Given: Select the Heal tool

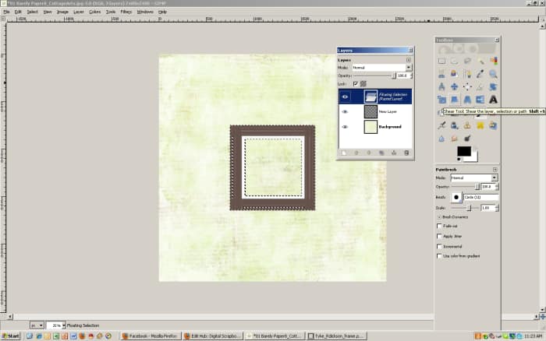Looking at the screenshot, I should click(x=480, y=125).
